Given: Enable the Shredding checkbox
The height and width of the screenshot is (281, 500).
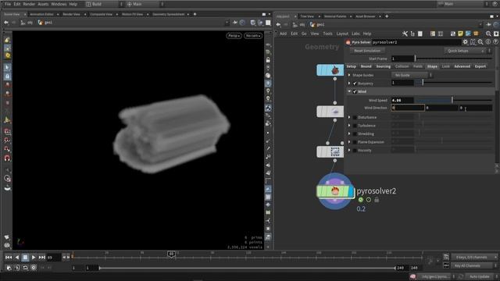Looking at the screenshot, I should tap(355, 133).
